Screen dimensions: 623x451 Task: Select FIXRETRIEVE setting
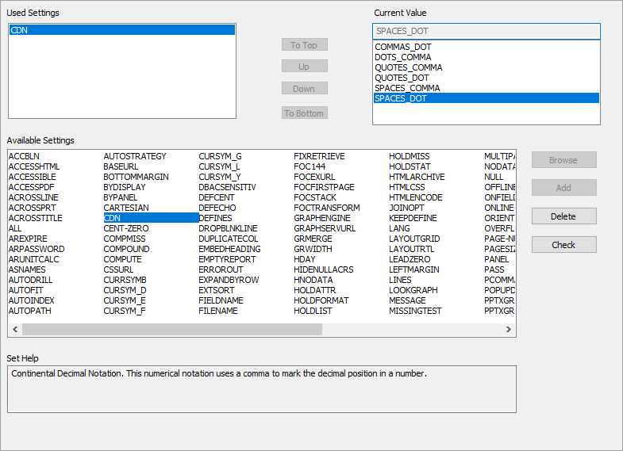coord(320,156)
